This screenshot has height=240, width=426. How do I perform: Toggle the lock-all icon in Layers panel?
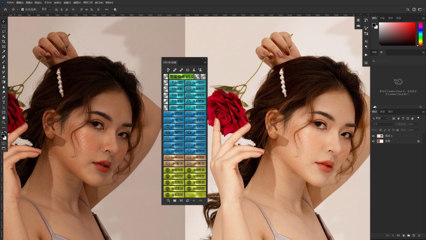click(398, 130)
